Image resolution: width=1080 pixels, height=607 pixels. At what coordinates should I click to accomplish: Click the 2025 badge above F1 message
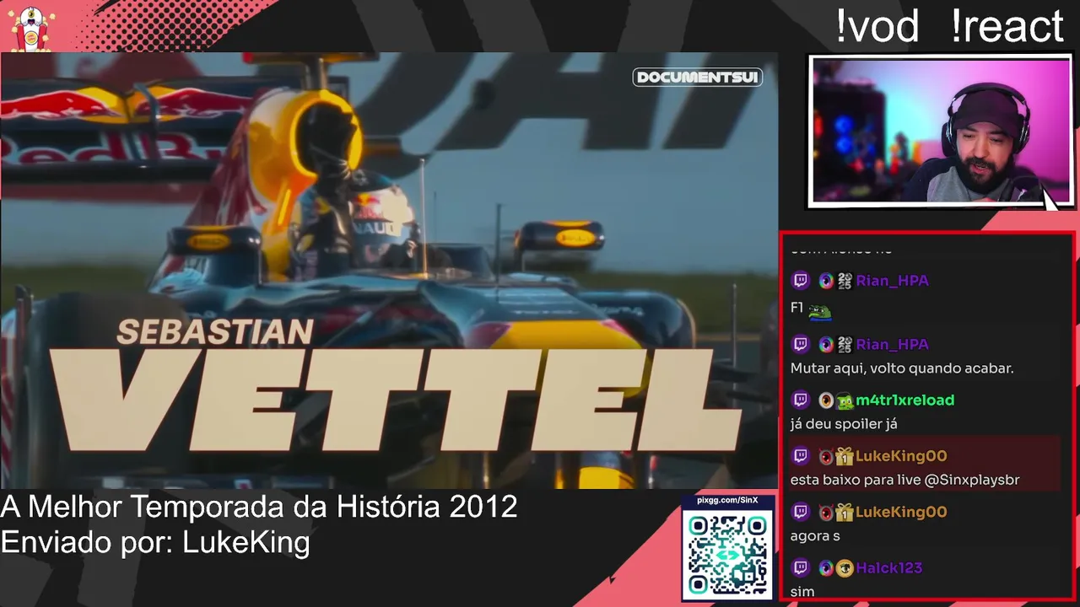click(x=844, y=281)
